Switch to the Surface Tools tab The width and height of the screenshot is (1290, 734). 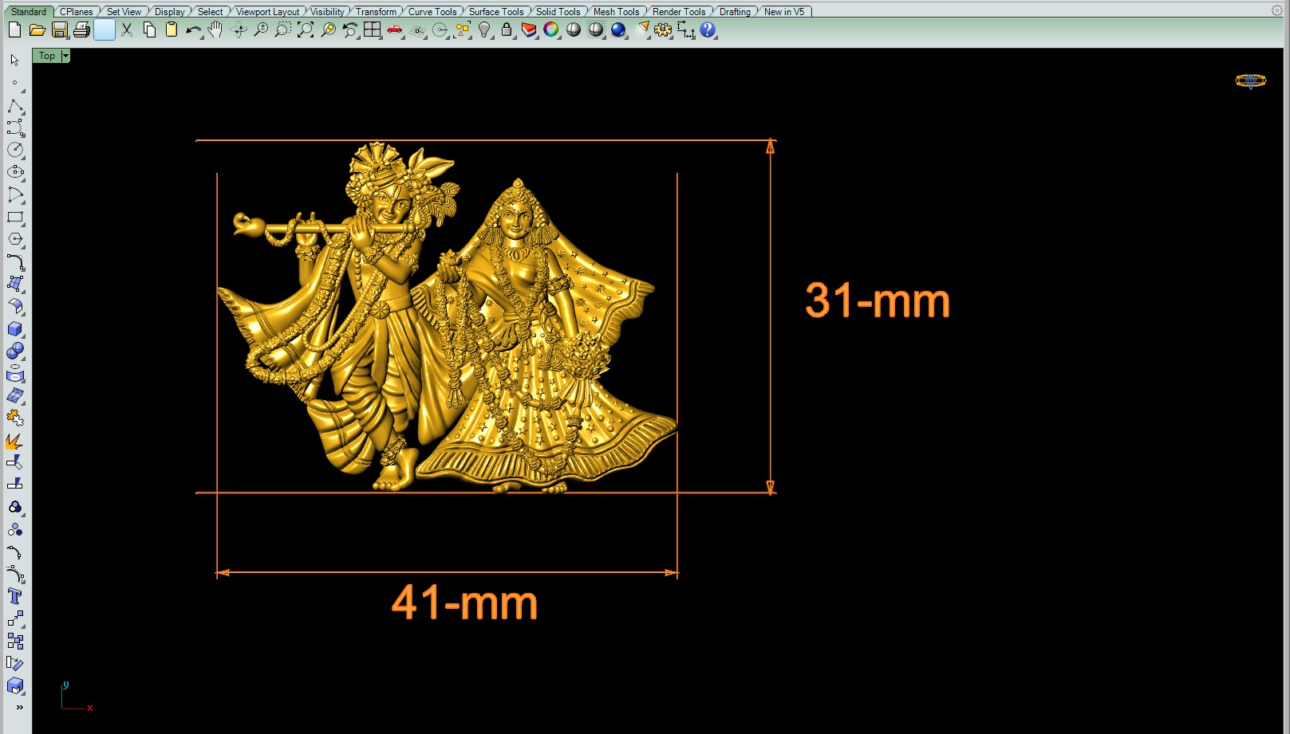(497, 12)
